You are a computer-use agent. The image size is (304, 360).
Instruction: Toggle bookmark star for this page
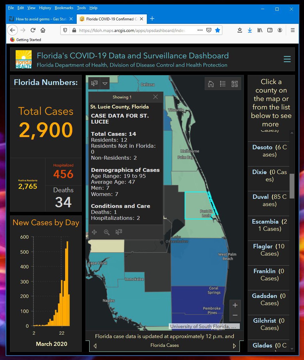click(x=218, y=30)
